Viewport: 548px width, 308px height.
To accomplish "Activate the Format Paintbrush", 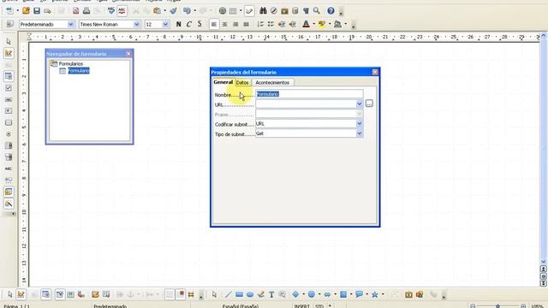I will point(173,11).
